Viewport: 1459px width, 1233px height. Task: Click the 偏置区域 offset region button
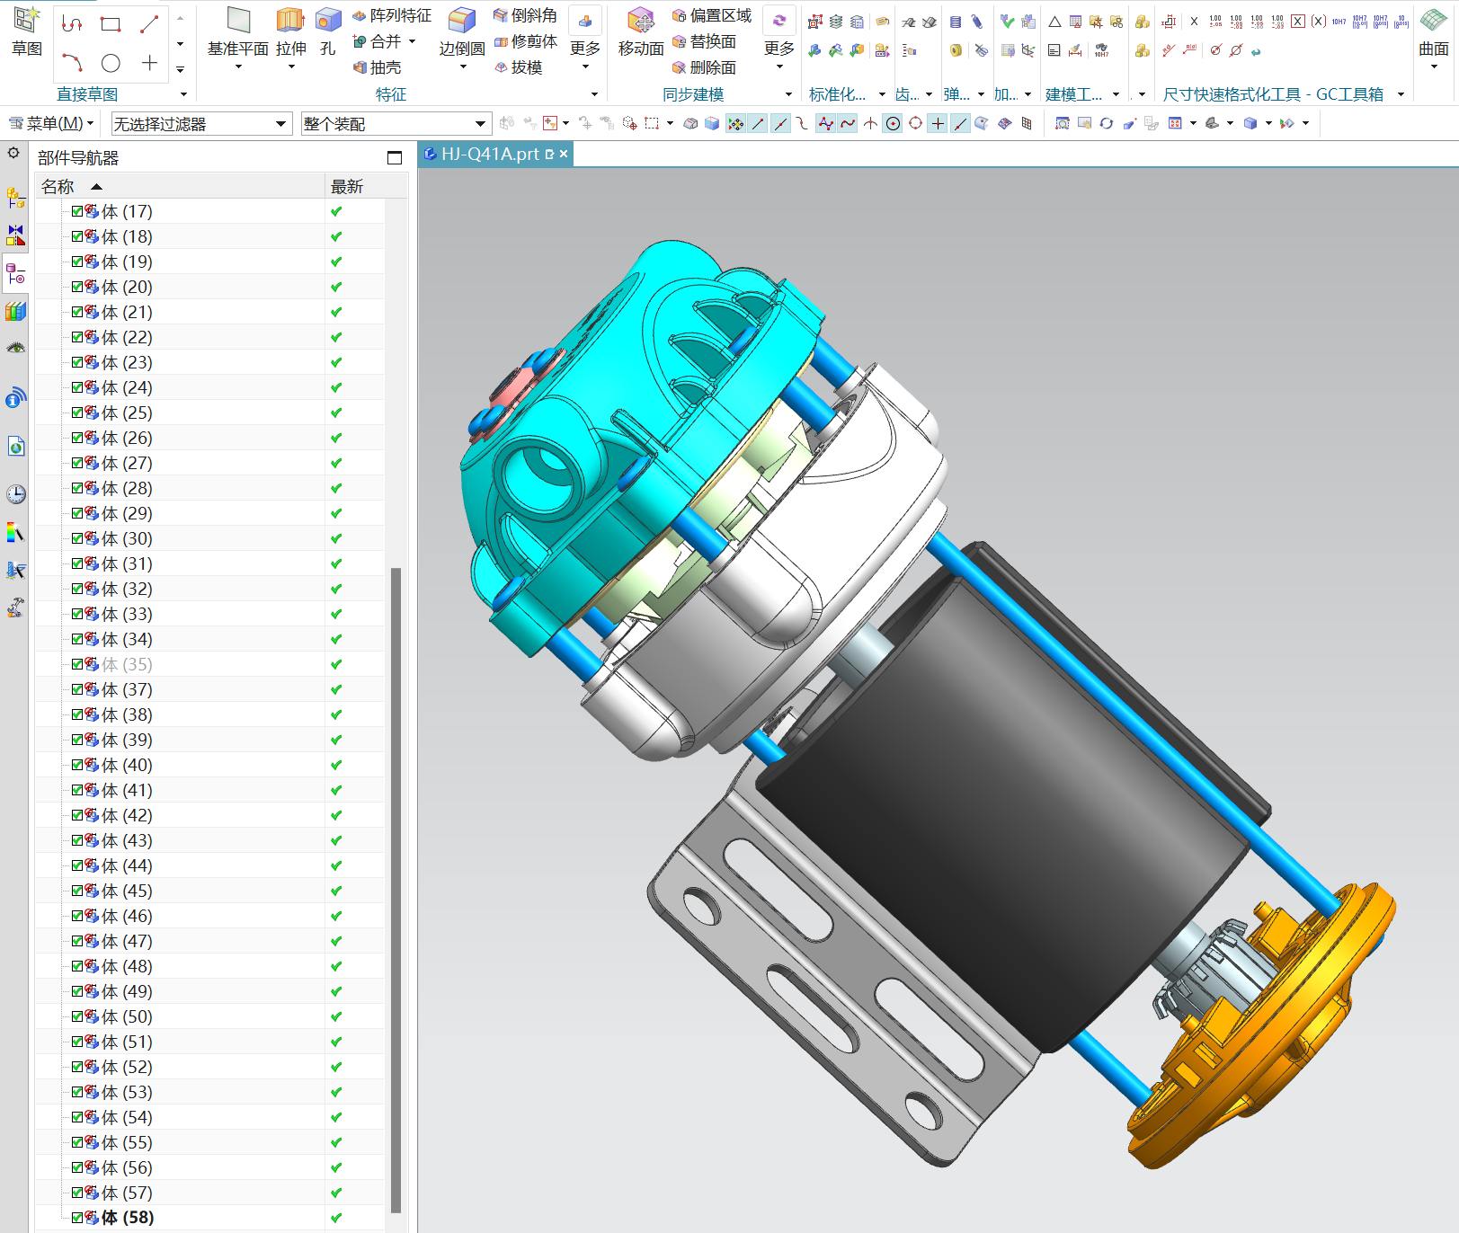[x=712, y=15]
